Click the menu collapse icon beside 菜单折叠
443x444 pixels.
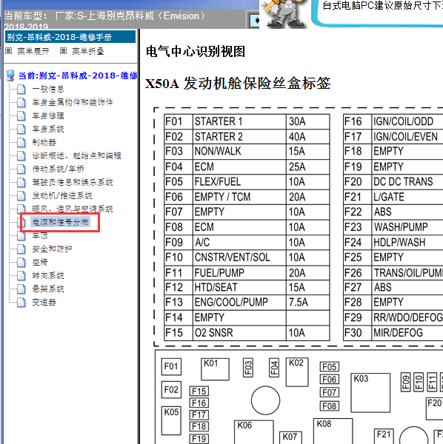click(64, 51)
